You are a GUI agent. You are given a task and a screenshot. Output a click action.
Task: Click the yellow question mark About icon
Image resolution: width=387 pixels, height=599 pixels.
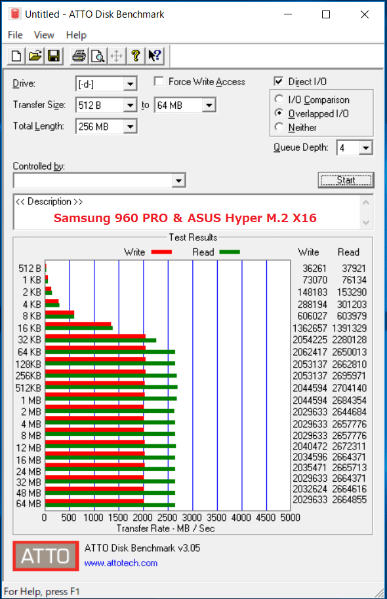135,56
